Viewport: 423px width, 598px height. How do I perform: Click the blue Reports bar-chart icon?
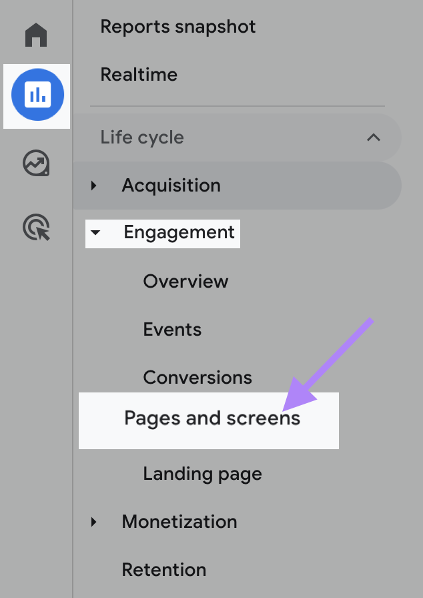[x=37, y=95]
